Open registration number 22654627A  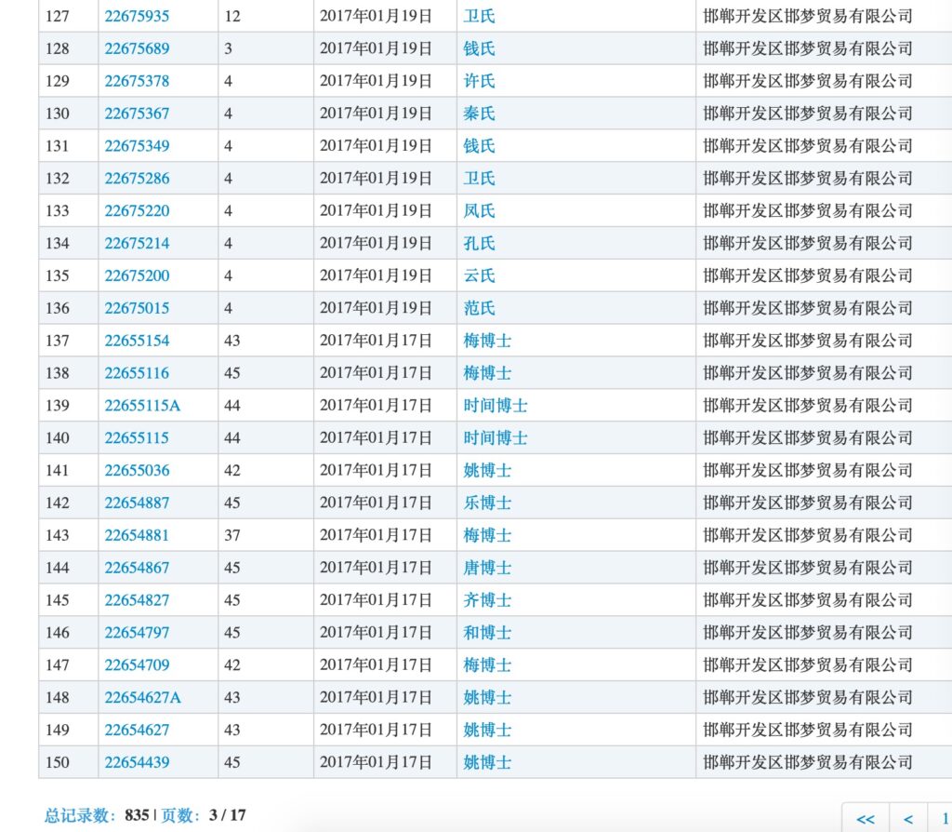pos(142,698)
